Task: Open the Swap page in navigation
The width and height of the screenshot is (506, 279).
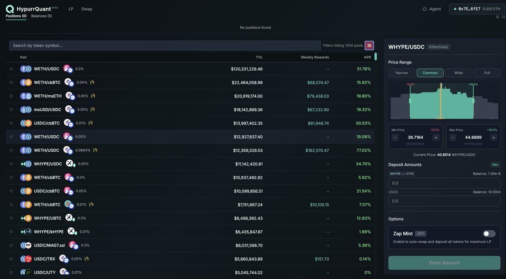Action: click(87, 9)
